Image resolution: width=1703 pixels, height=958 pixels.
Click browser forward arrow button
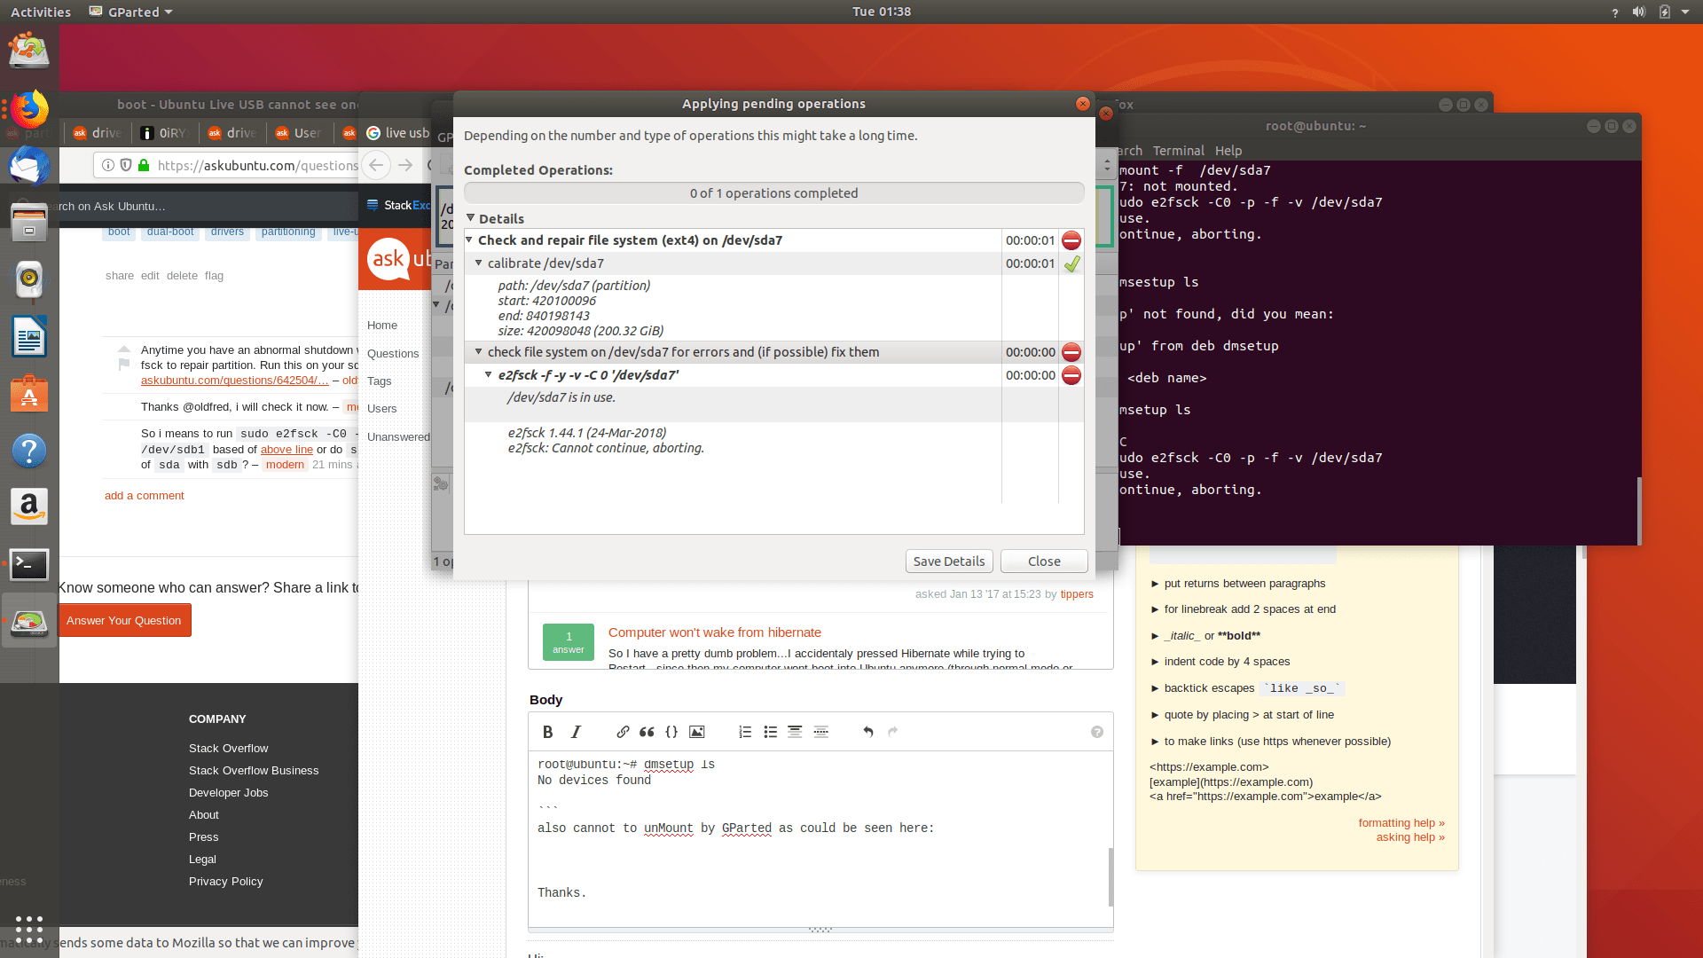tap(405, 165)
